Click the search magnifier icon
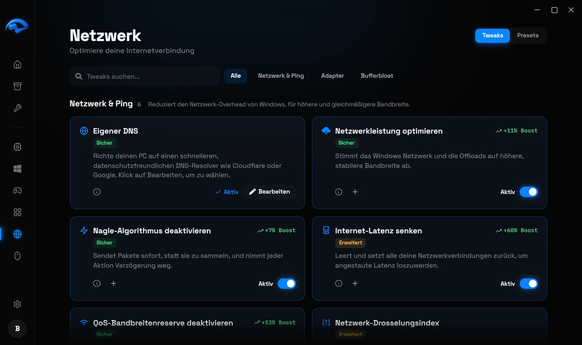Image resolution: width=582 pixels, height=345 pixels. click(x=79, y=76)
